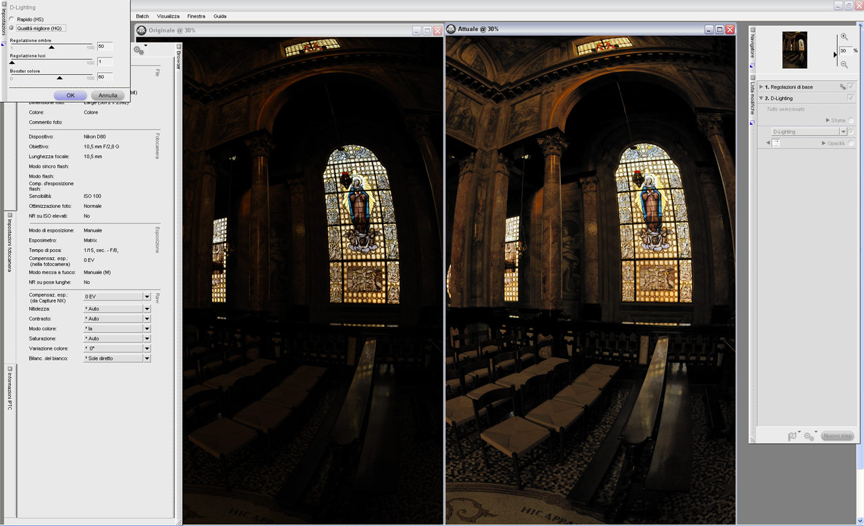Screen dimensions: 864x526
Task: Open the Variazione colore dropdown
Action: pyautogui.click(x=117, y=348)
